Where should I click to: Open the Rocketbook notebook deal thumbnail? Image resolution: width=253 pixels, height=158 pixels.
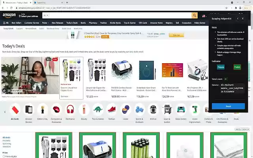coord(147,70)
